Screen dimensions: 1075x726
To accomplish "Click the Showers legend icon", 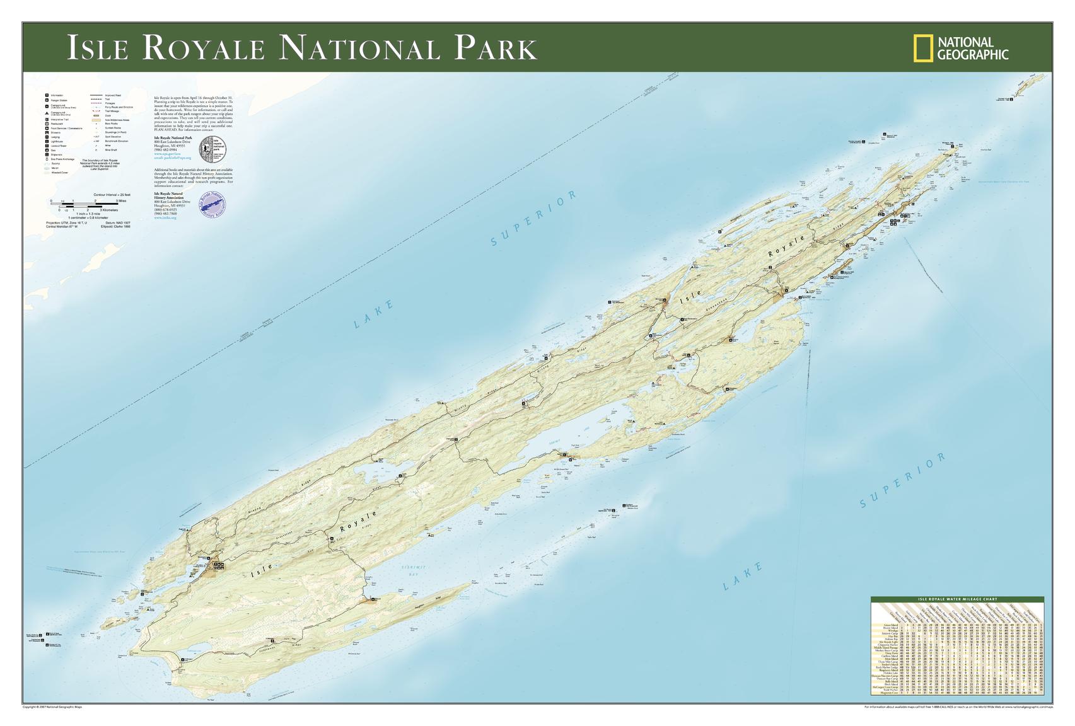I will tap(47, 132).
